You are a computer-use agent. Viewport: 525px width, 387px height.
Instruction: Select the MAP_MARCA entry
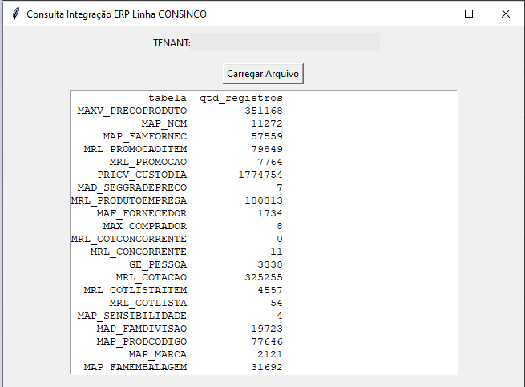158,354
